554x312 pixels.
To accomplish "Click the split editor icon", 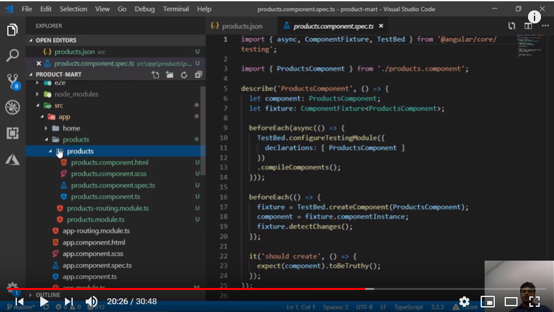I will tap(528, 26).
